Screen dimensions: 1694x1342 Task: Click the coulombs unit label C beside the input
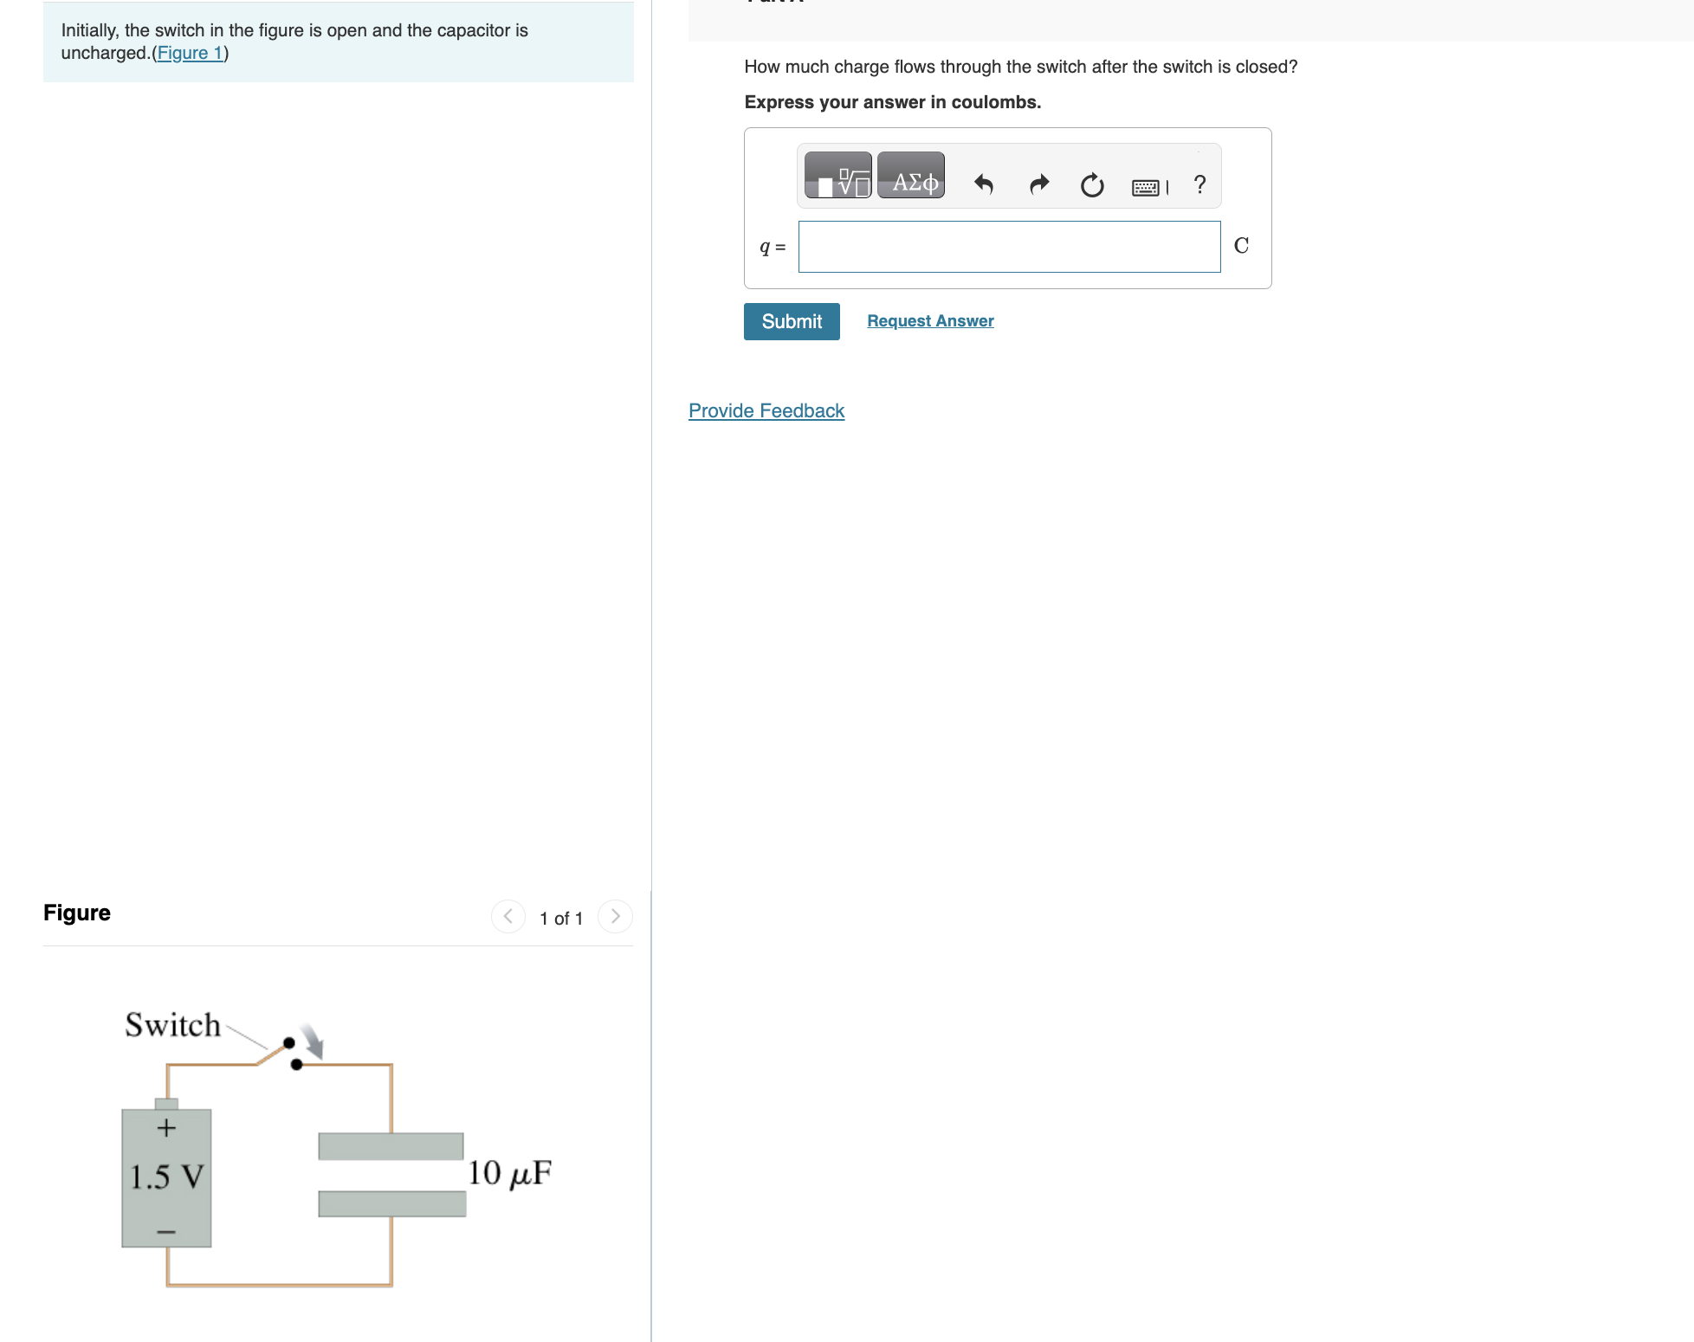(1242, 245)
